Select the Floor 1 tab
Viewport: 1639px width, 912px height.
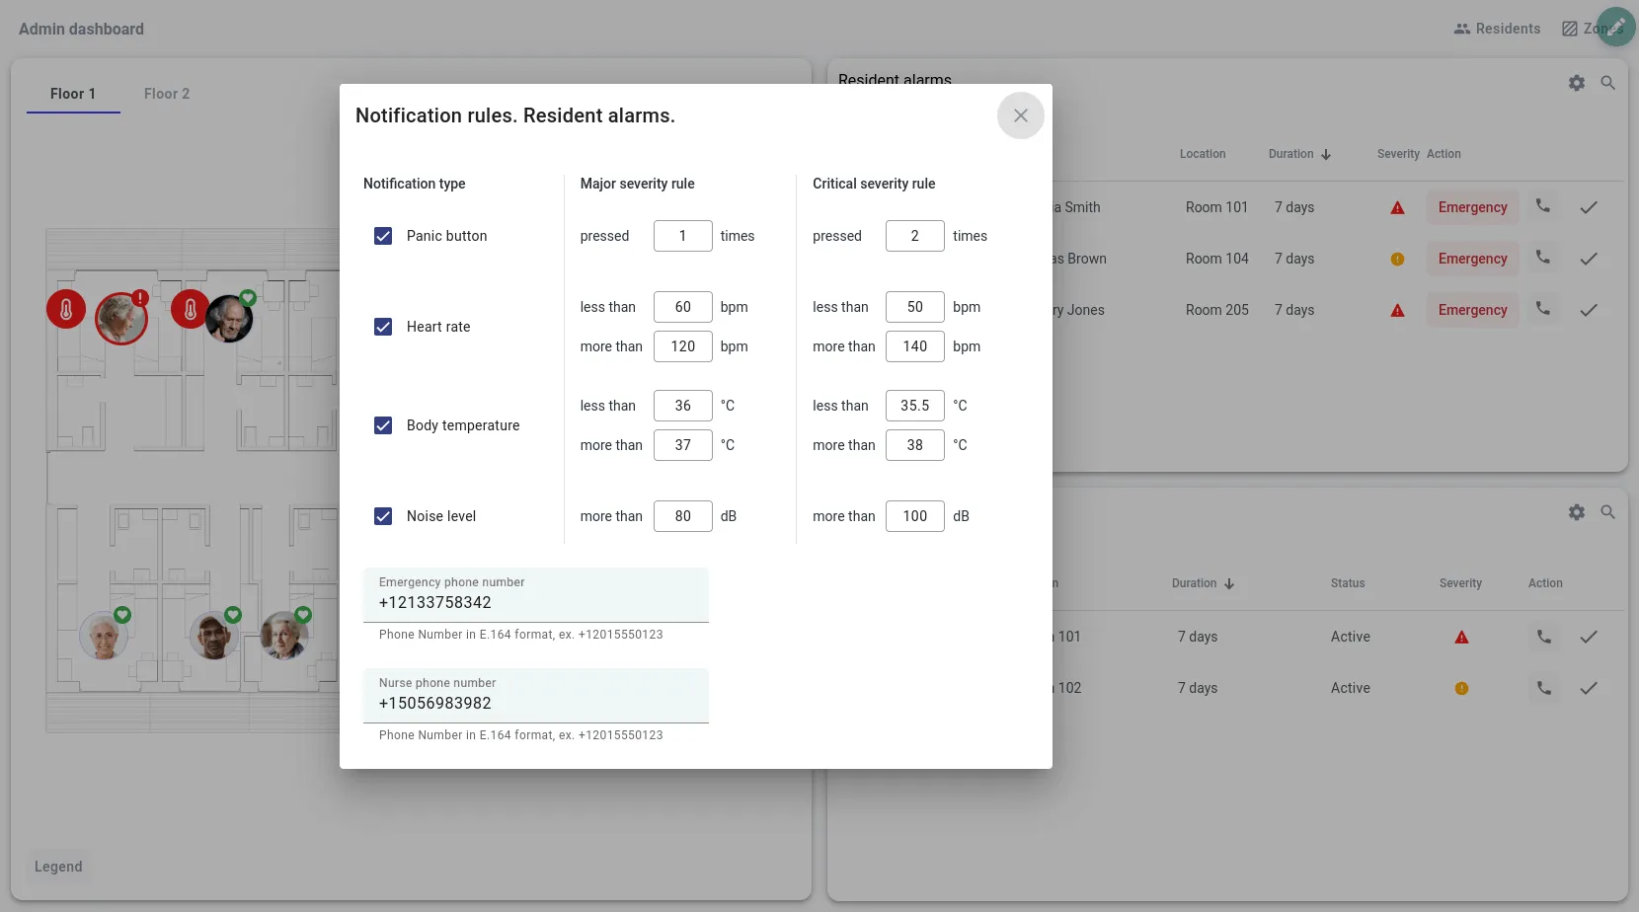(73, 94)
